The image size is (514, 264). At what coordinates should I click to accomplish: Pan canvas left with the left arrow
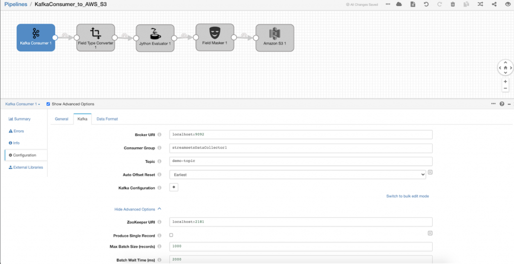click(x=500, y=68)
